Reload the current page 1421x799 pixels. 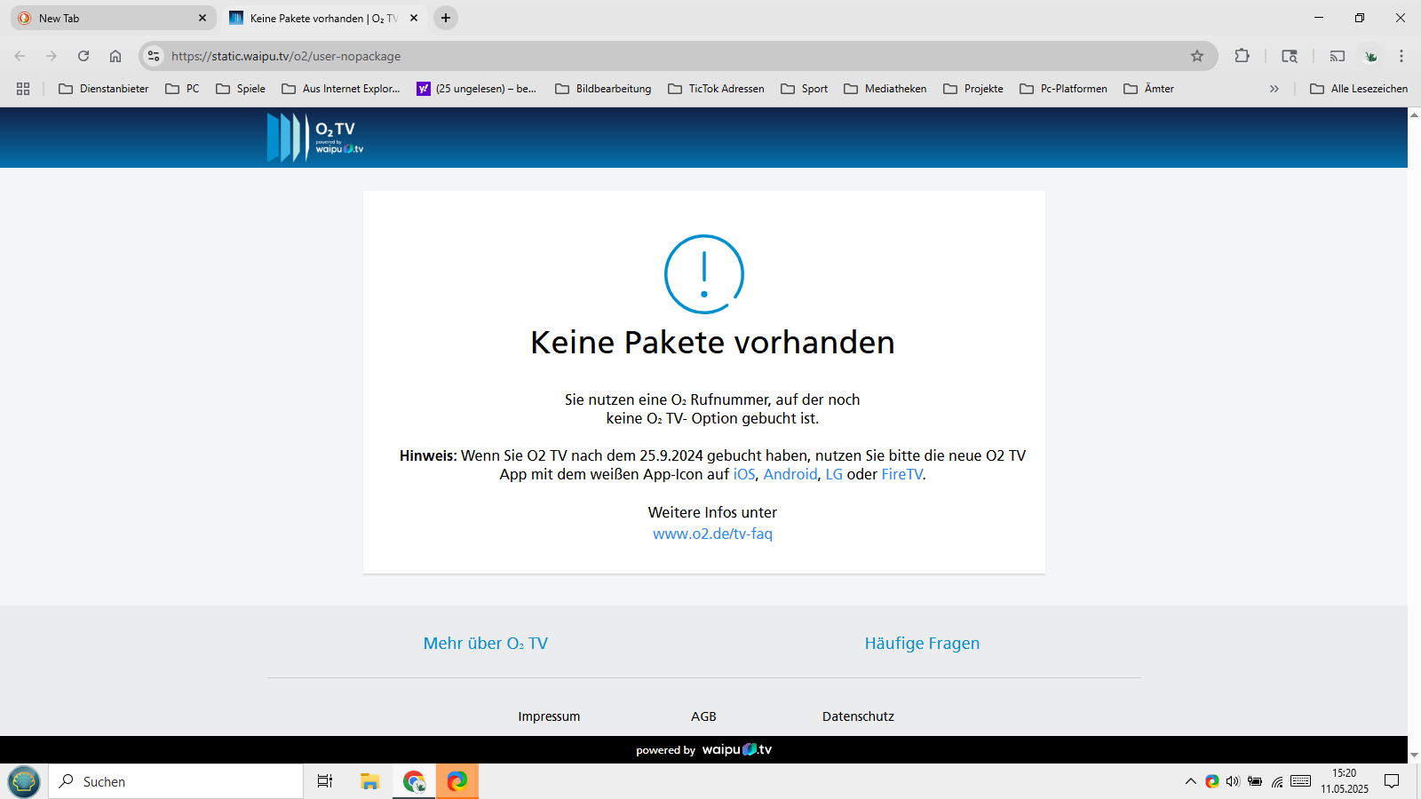[x=83, y=56]
